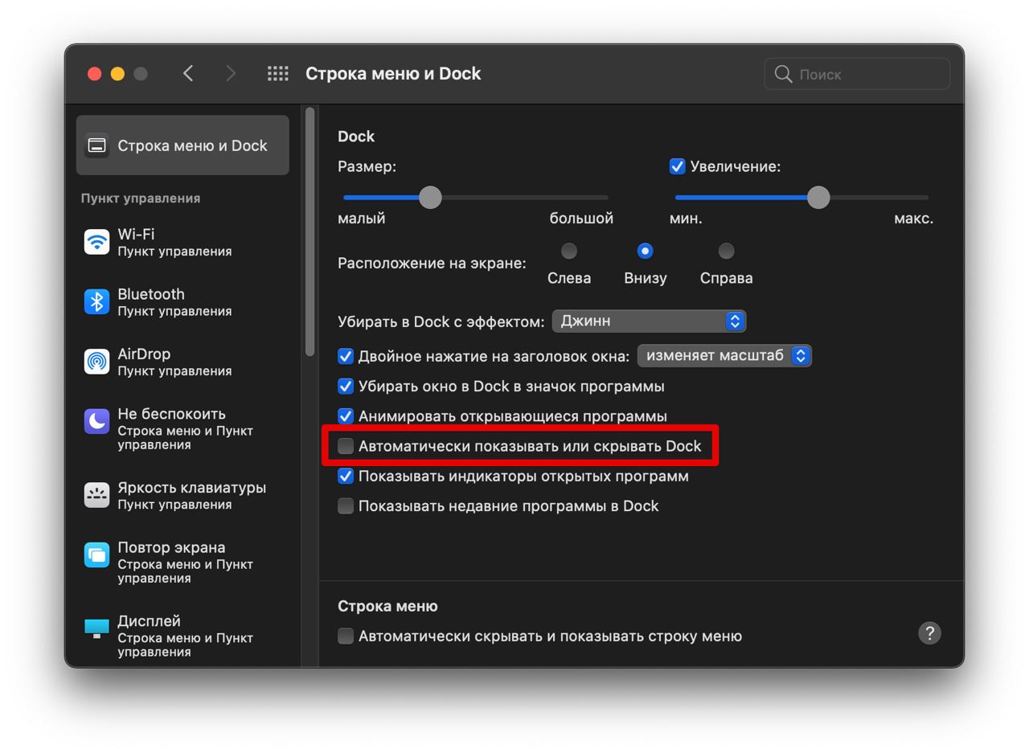1029x753 pixels.
Task: Click the magnifier icon in search
Action: pyautogui.click(x=783, y=74)
